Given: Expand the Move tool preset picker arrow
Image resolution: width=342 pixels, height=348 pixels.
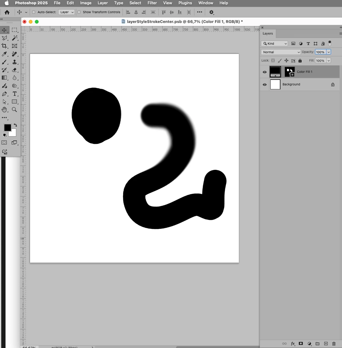Looking at the screenshot, I should pyautogui.click(x=26, y=12).
